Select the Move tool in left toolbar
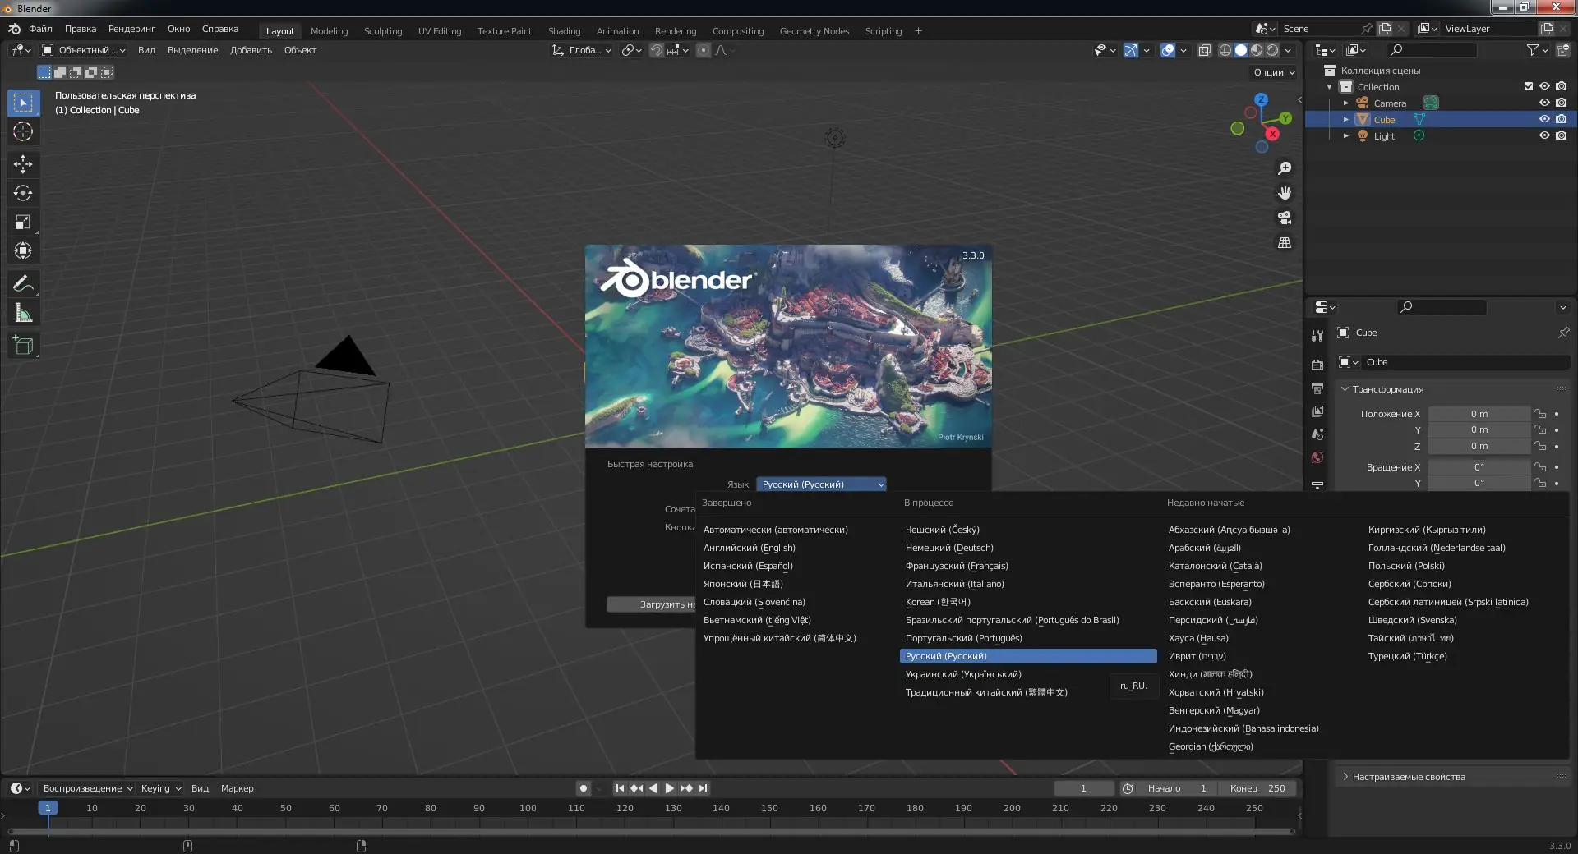Viewport: 1578px width, 854px height. tap(23, 164)
